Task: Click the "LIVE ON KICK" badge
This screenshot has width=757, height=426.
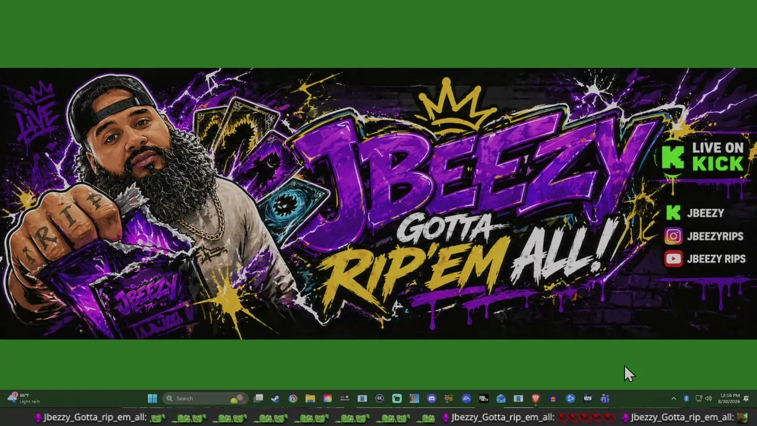Action: point(703,156)
